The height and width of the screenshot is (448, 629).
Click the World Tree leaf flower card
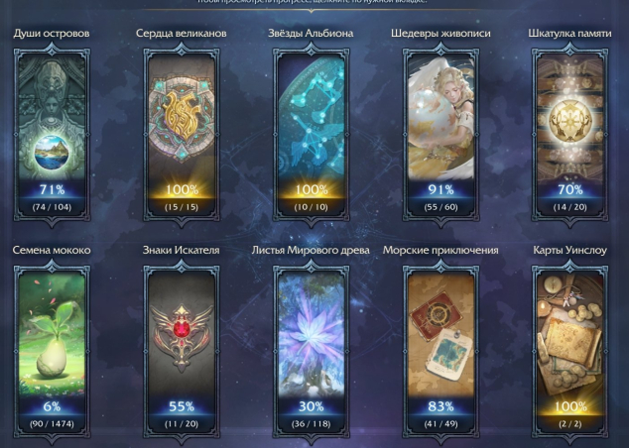pos(311,351)
